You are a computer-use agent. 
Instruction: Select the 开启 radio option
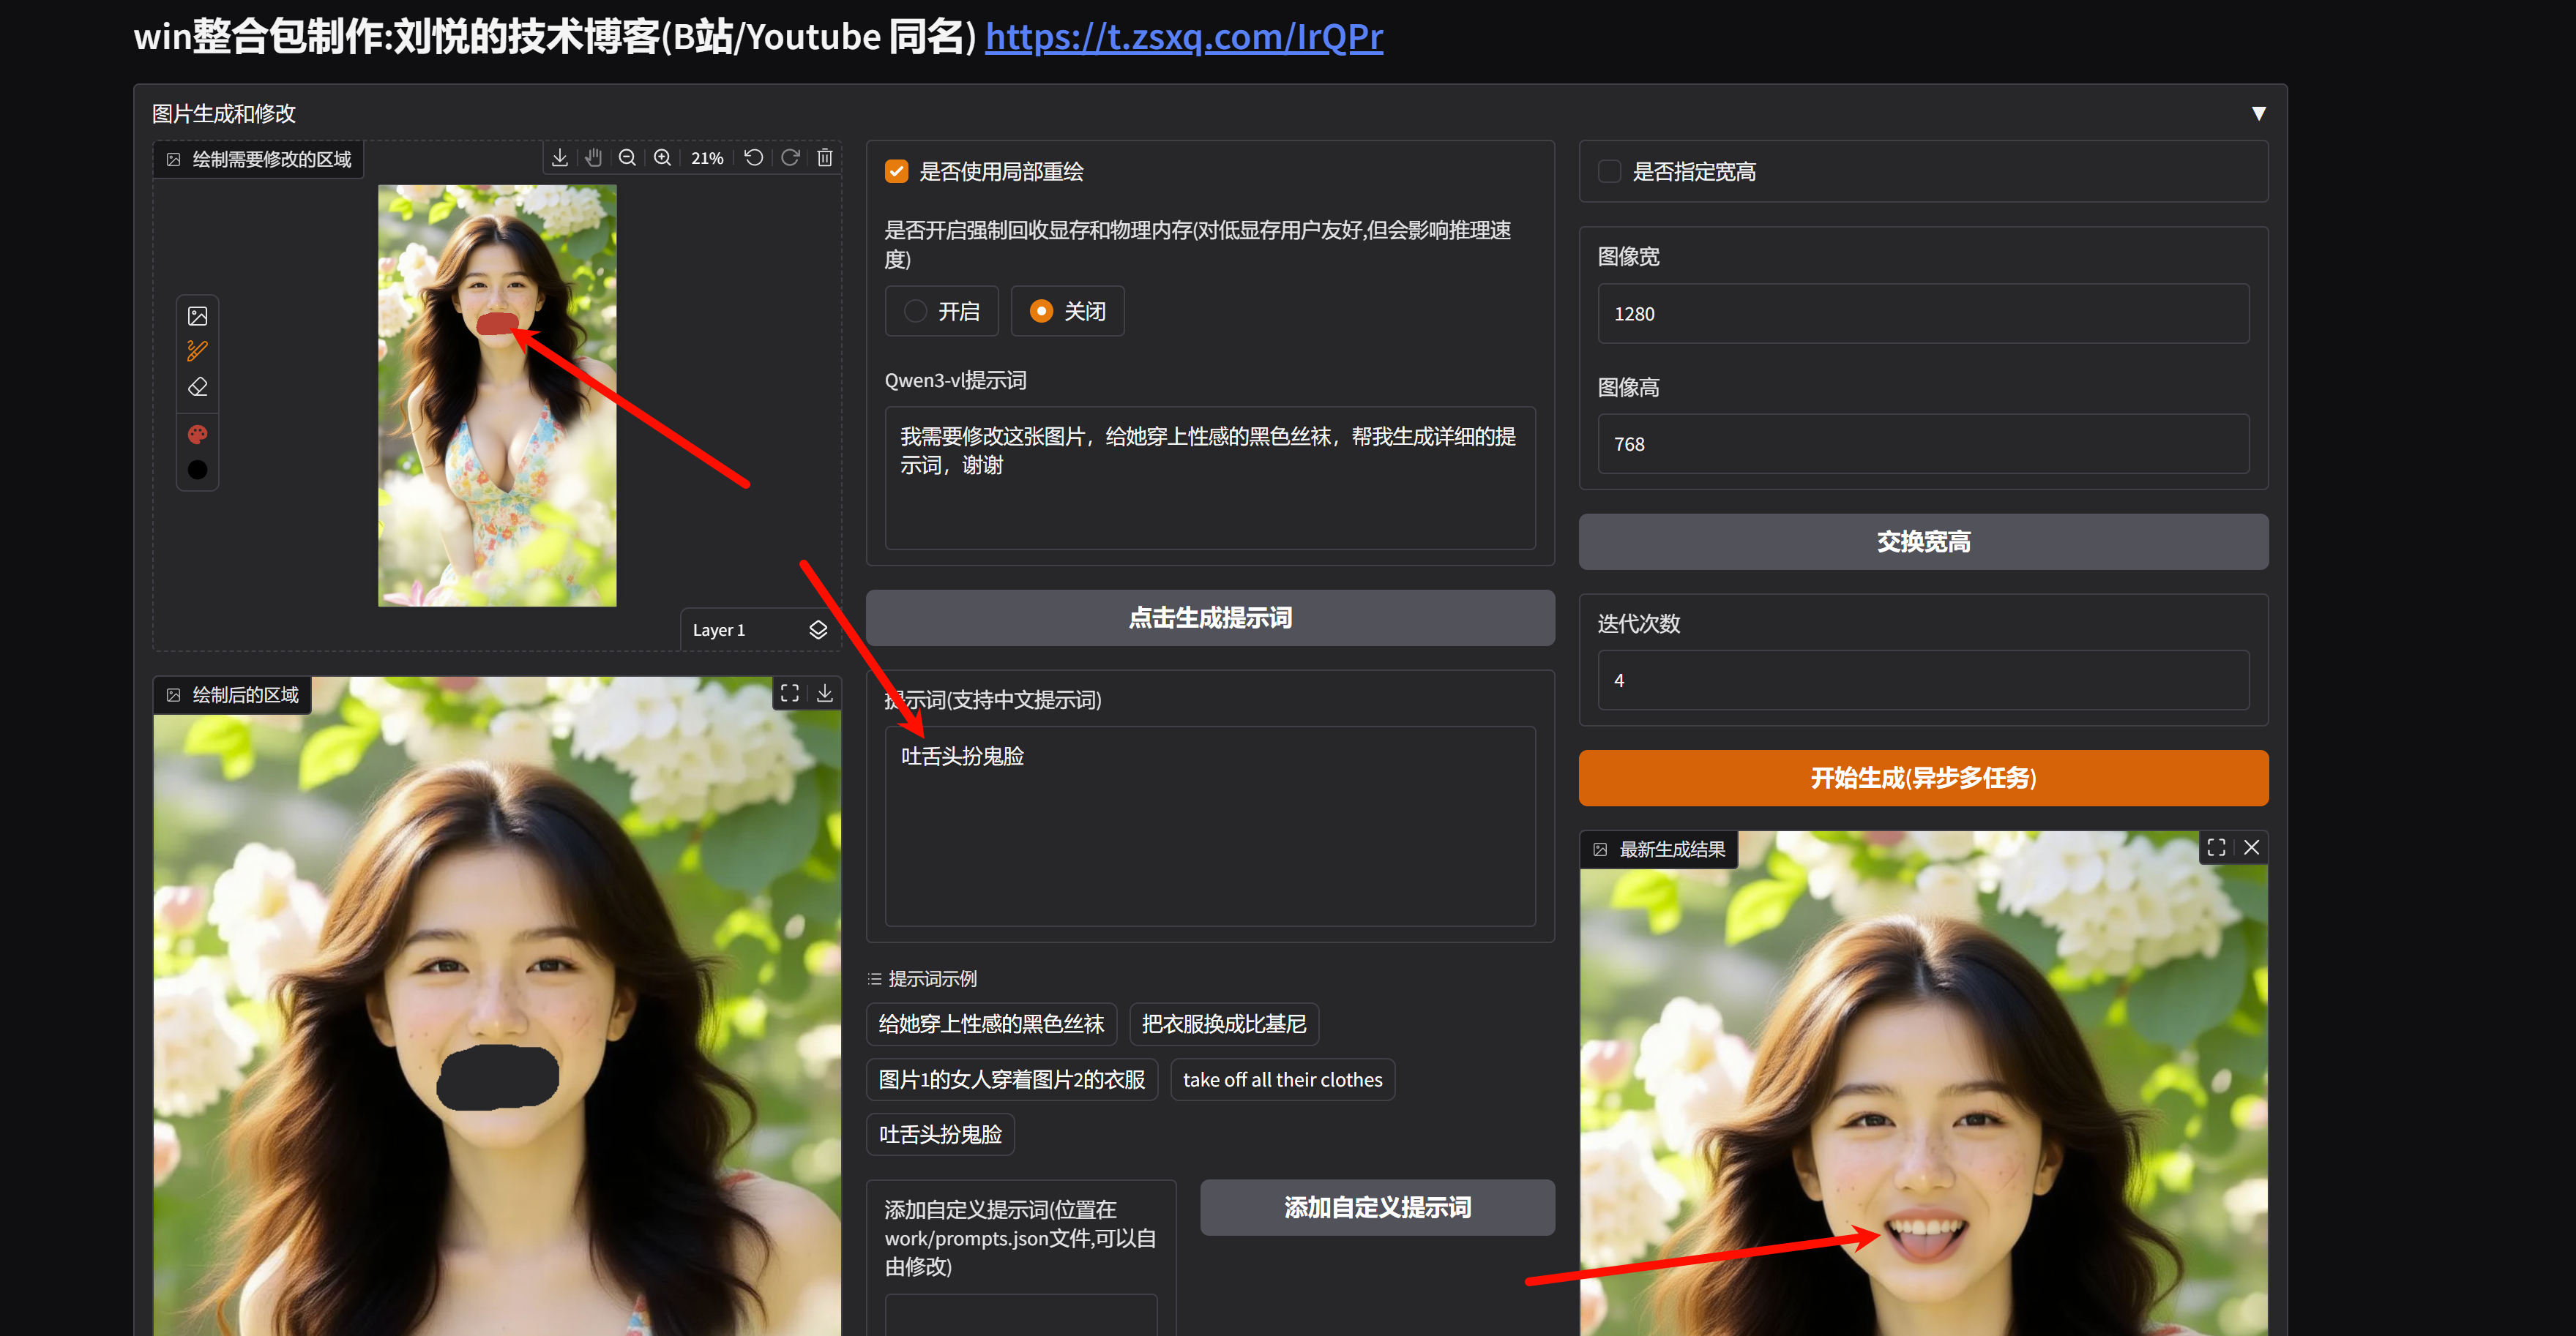tap(942, 312)
